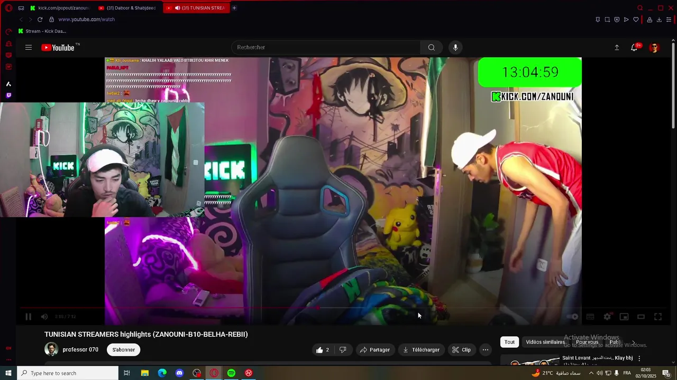Toggle the autoplay switch
Viewport: 677px width, 380px height.
pyautogui.click(x=573, y=317)
